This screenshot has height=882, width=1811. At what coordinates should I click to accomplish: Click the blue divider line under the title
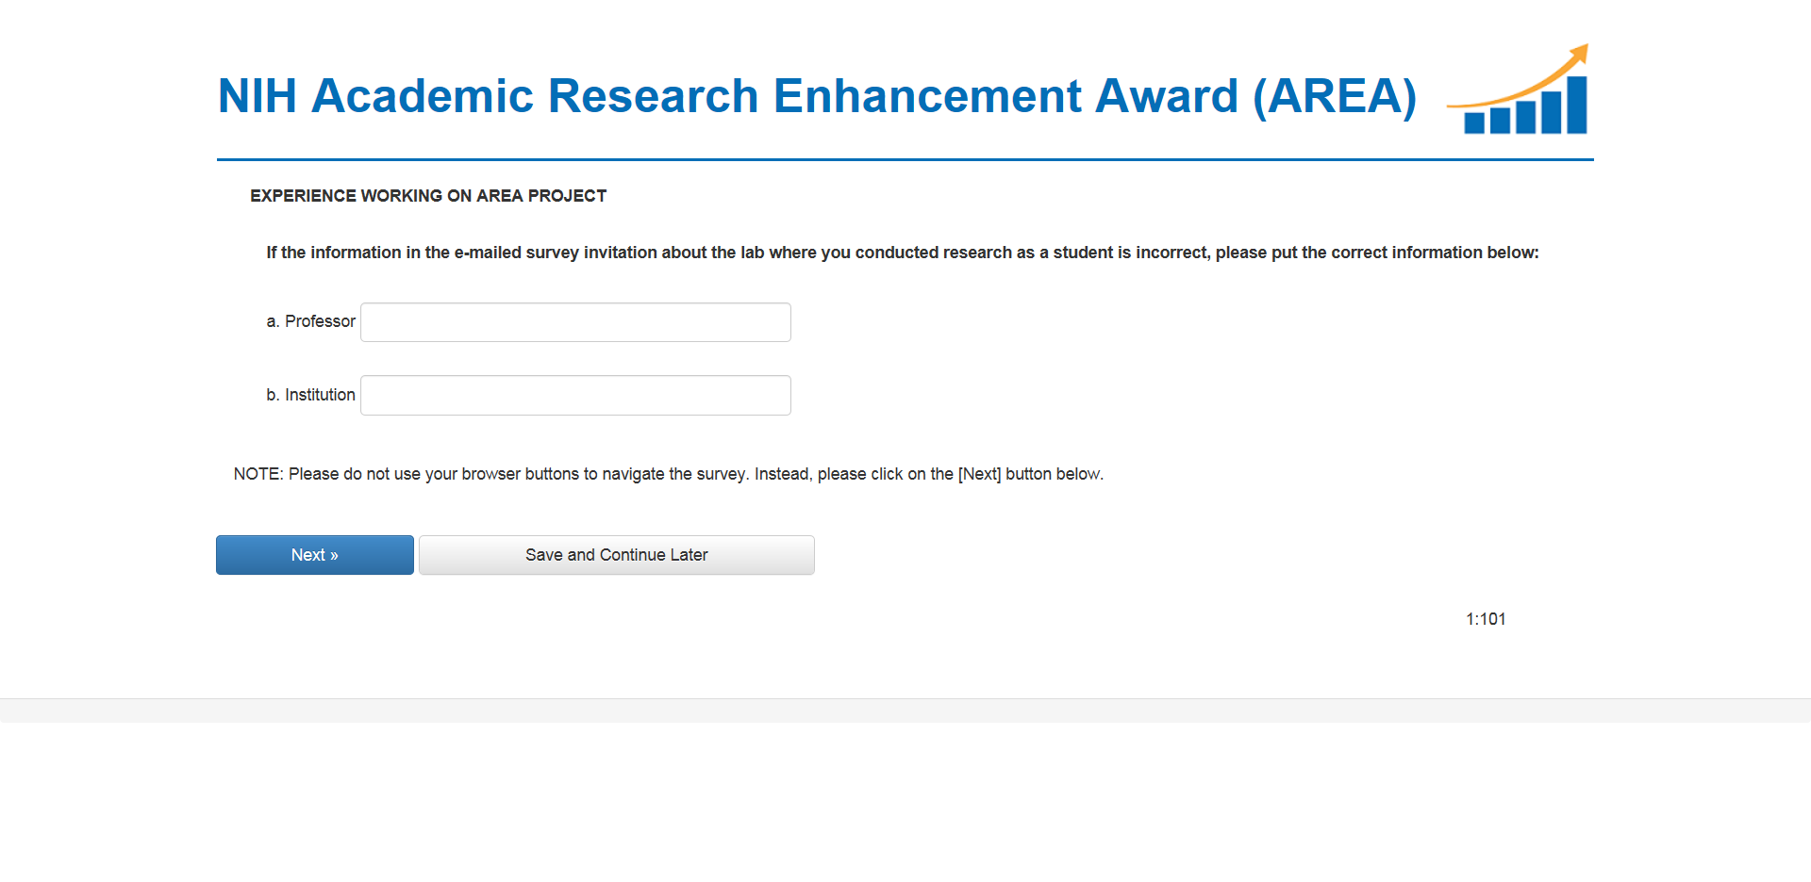point(905,160)
